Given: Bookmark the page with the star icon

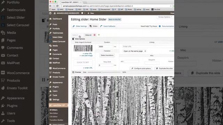Looking at the screenshot, I should (x=171, y=6).
